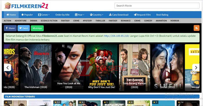Click the Search Movie input field

tap(157, 6)
